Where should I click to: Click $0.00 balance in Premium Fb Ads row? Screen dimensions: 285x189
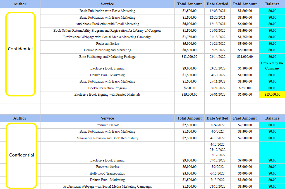272,125
